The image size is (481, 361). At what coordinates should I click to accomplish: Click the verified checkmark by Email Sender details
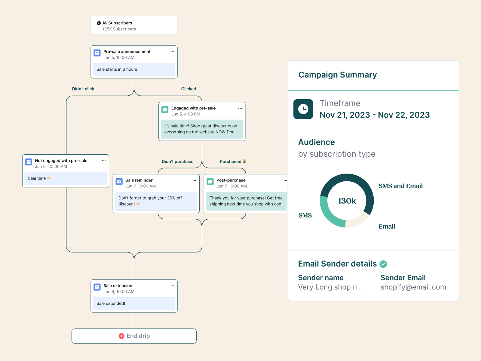pyautogui.click(x=383, y=264)
